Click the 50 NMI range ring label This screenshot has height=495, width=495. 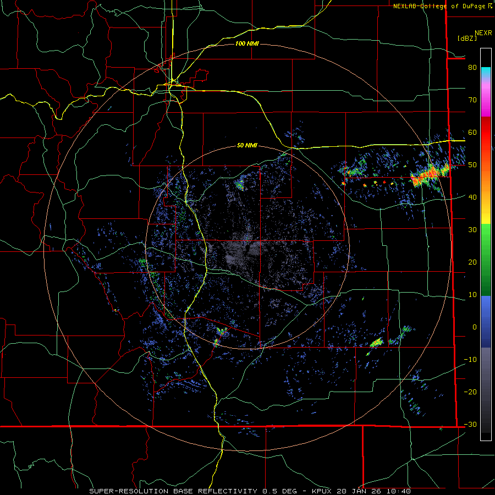[247, 145]
